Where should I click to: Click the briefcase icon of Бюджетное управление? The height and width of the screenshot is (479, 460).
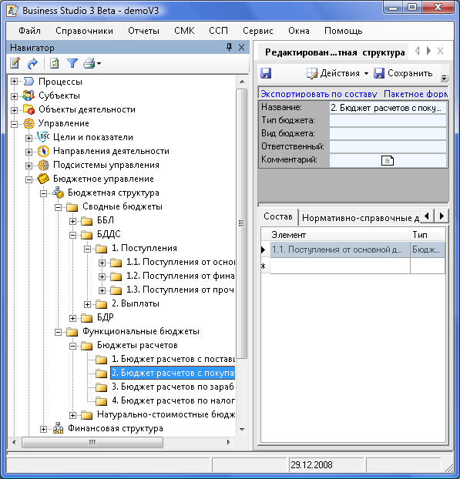tap(43, 179)
